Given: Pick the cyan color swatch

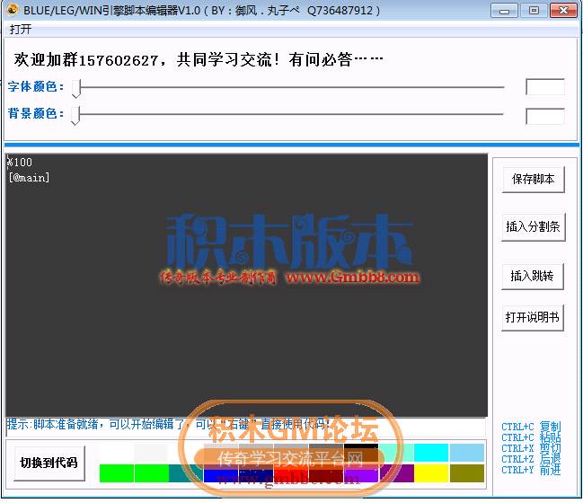Looking at the screenshot, I should tap(431, 453).
